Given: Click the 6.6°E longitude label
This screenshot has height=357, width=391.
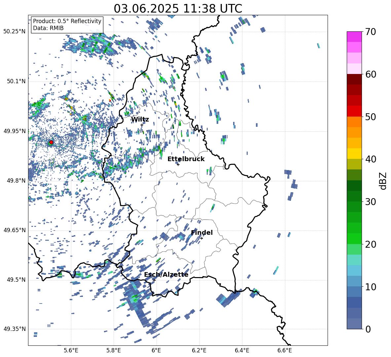Looking at the screenshot, I should coord(285,350).
